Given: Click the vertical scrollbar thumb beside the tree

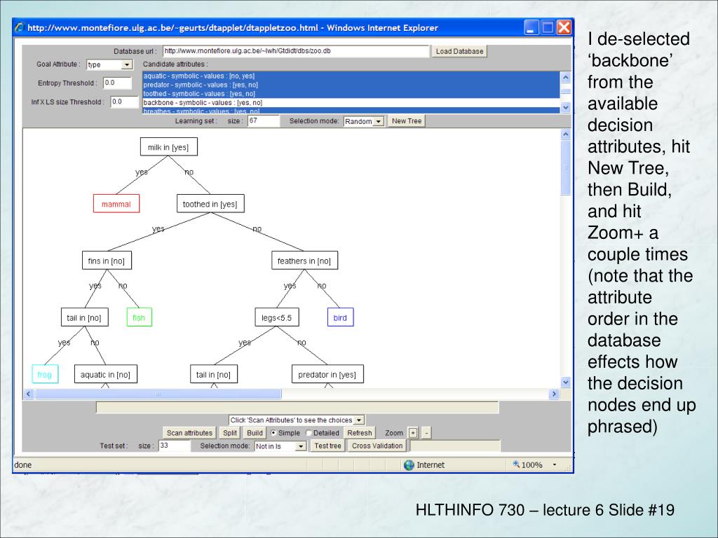Looking at the screenshot, I should 566,167.
